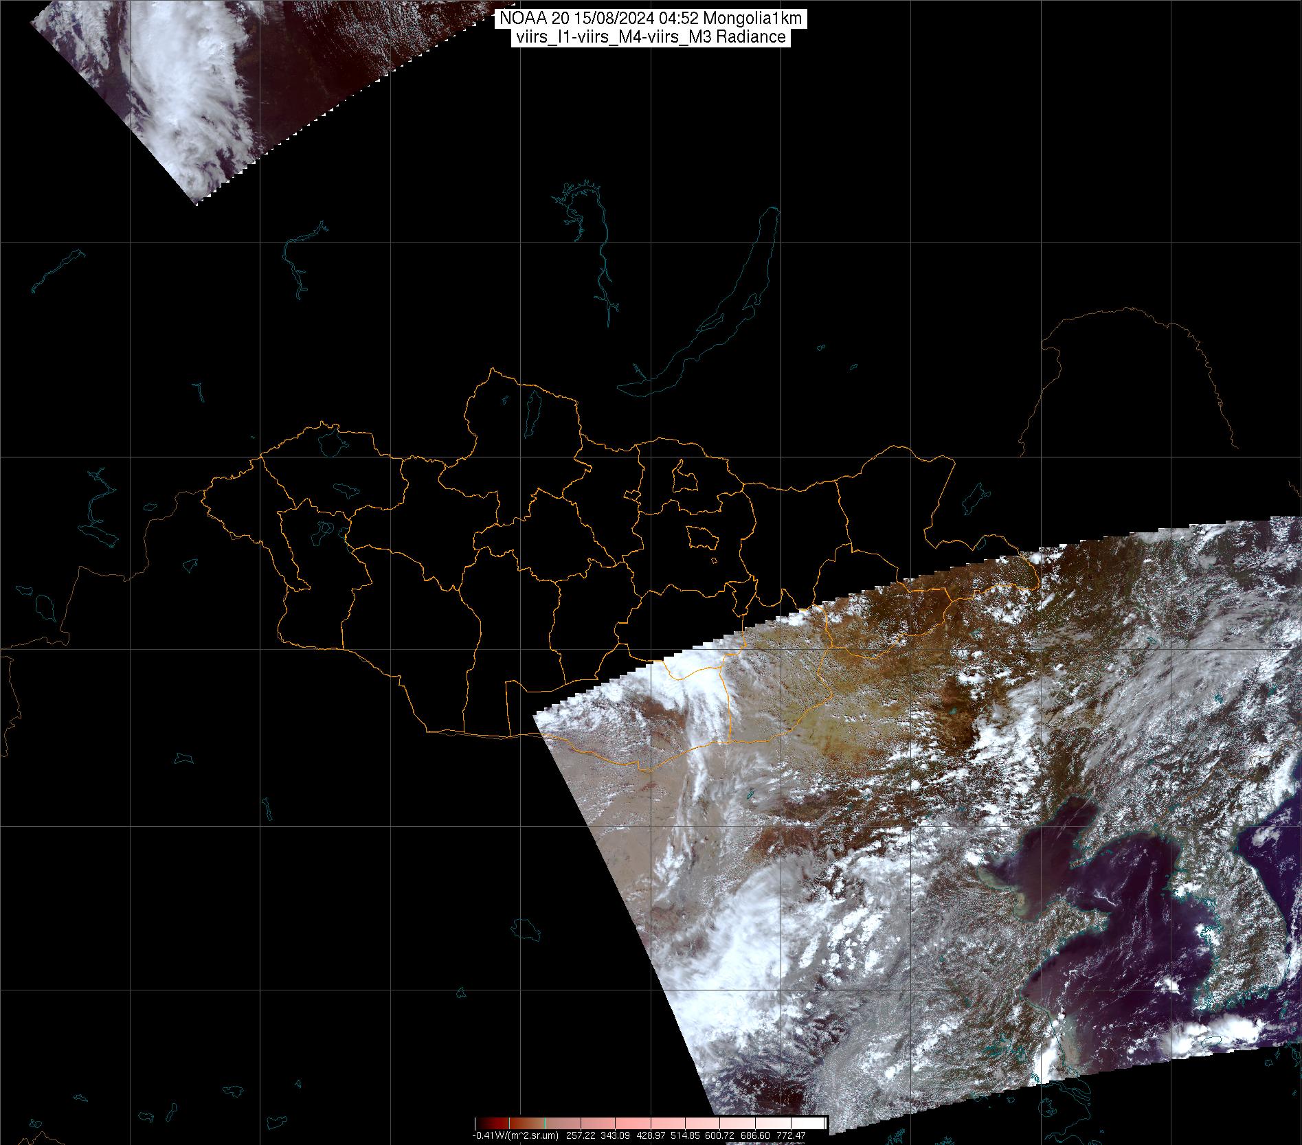Click the 257.22 colorbar tick label
The height and width of the screenshot is (1145, 1302).
[x=581, y=1135]
